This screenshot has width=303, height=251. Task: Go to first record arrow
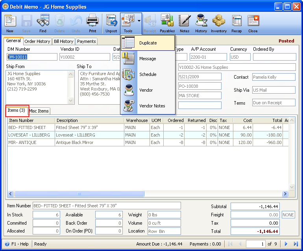230,244
